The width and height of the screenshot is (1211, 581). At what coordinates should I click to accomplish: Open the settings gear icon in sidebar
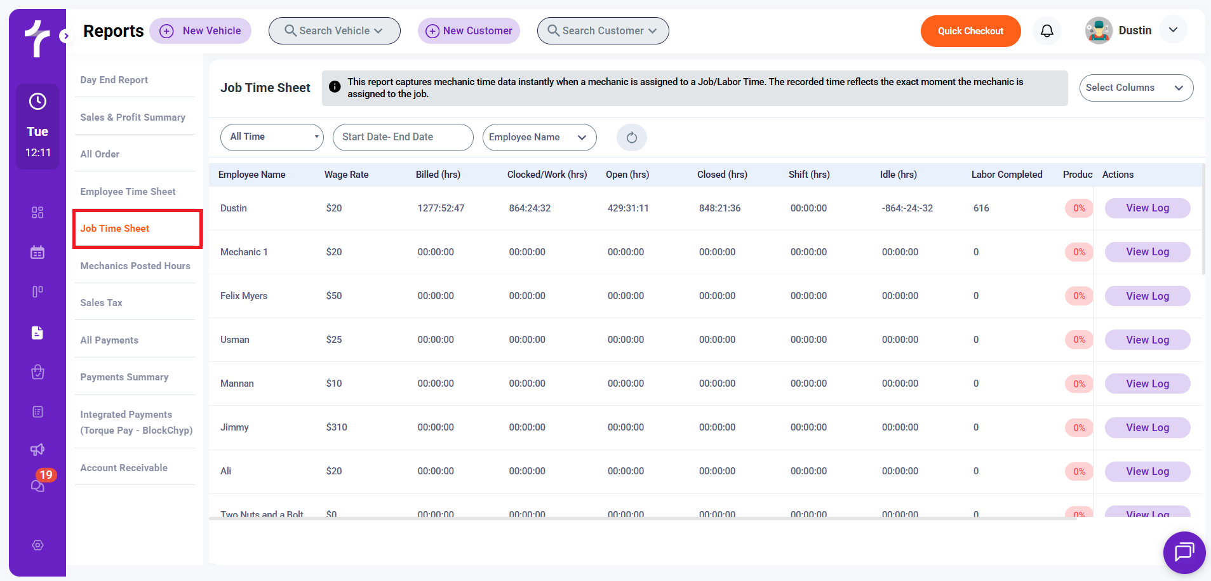point(37,545)
